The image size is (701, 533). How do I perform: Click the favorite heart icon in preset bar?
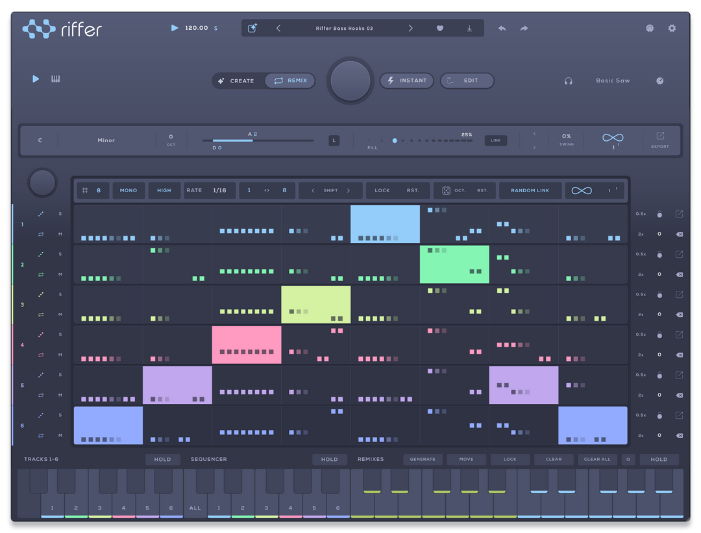click(x=440, y=28)
